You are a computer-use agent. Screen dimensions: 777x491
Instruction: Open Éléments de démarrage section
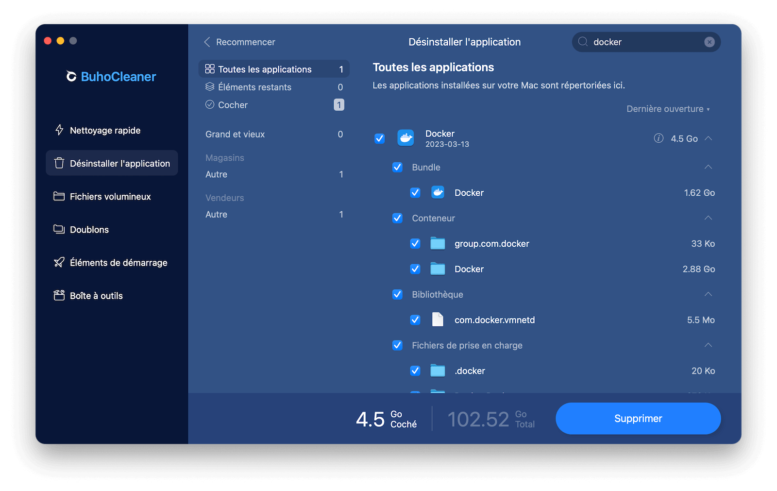(x=112, y=262)
